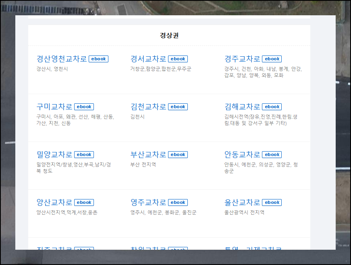Open the 김천교차로 link
Image resolution: width=351 pixels, height=265 pixels.
tap(148, 107)
